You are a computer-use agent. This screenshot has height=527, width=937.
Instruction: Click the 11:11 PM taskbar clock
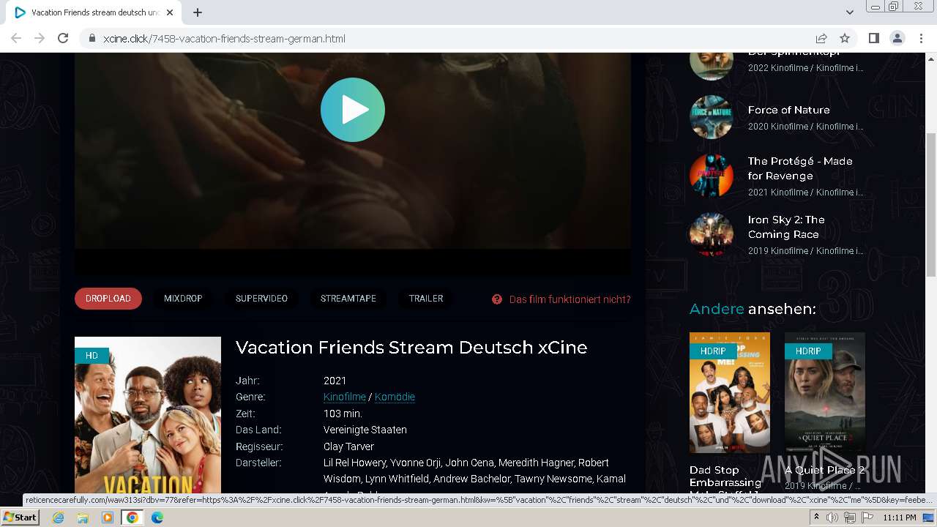coord(900,517)
